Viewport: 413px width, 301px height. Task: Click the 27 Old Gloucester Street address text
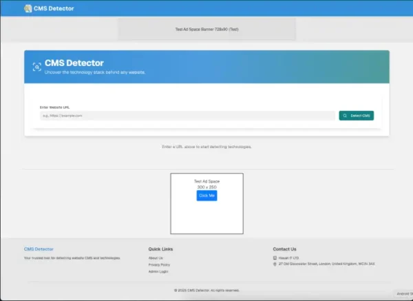[326, 264]
